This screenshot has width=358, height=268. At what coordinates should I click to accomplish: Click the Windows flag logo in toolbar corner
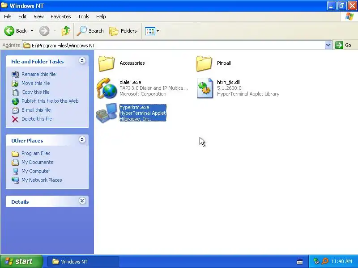(x=349, y=17)
